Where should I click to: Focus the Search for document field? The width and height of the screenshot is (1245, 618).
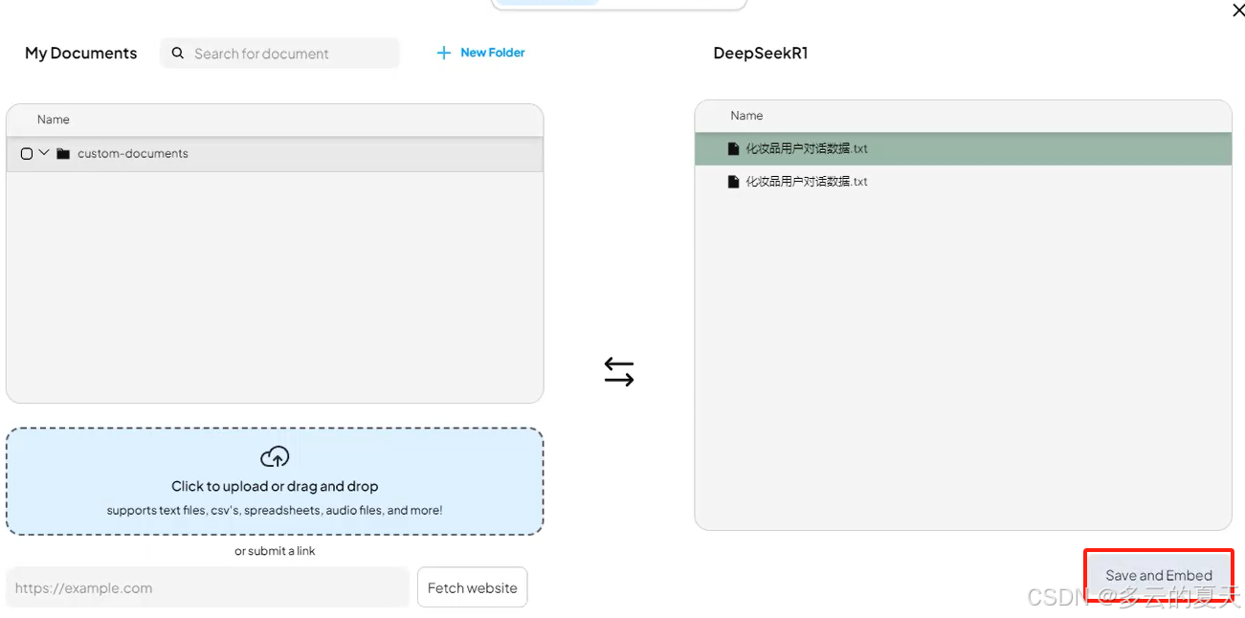tap(280, 54)
